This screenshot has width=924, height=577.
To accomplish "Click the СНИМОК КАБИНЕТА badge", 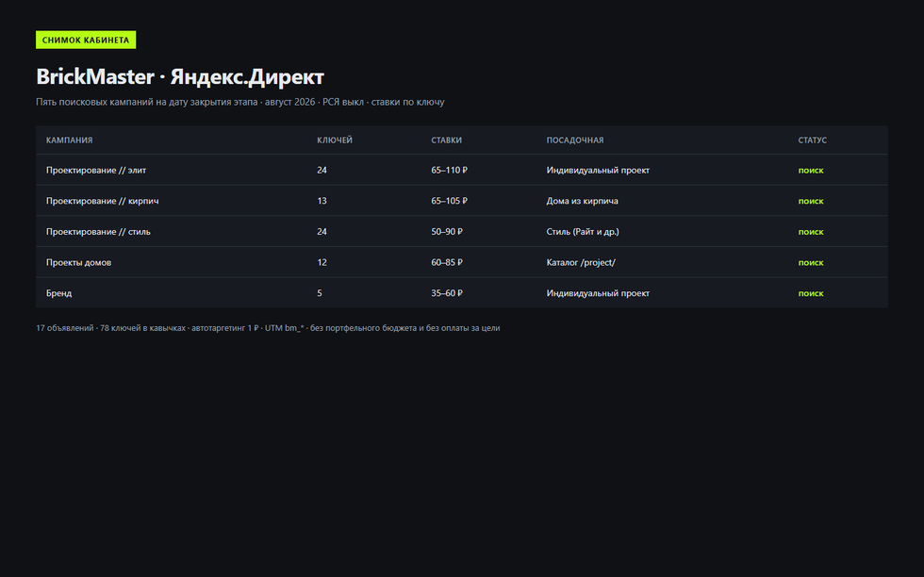I will pyautogui.click(x=86, y=40).
